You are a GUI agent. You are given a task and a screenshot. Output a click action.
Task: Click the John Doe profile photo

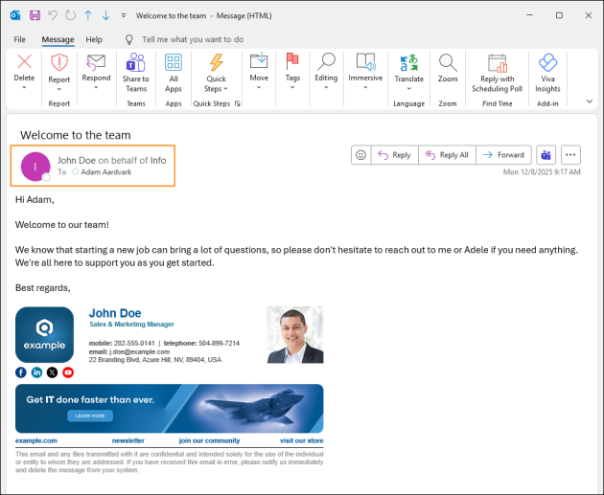[x=295, y=334]
